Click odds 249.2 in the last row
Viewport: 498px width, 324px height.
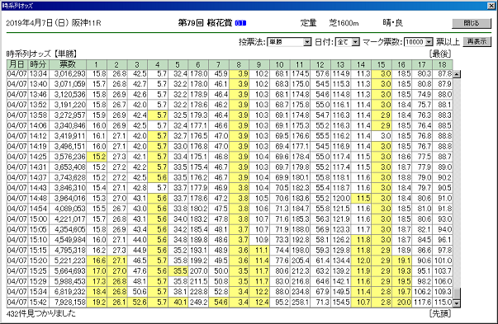198,303
